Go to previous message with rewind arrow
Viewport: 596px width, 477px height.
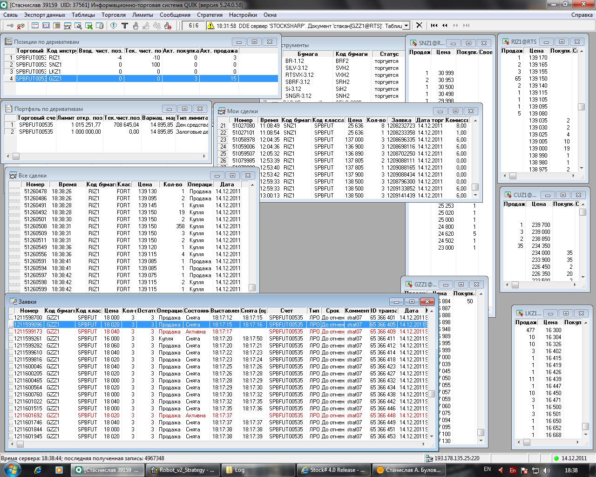coord(445,26)
